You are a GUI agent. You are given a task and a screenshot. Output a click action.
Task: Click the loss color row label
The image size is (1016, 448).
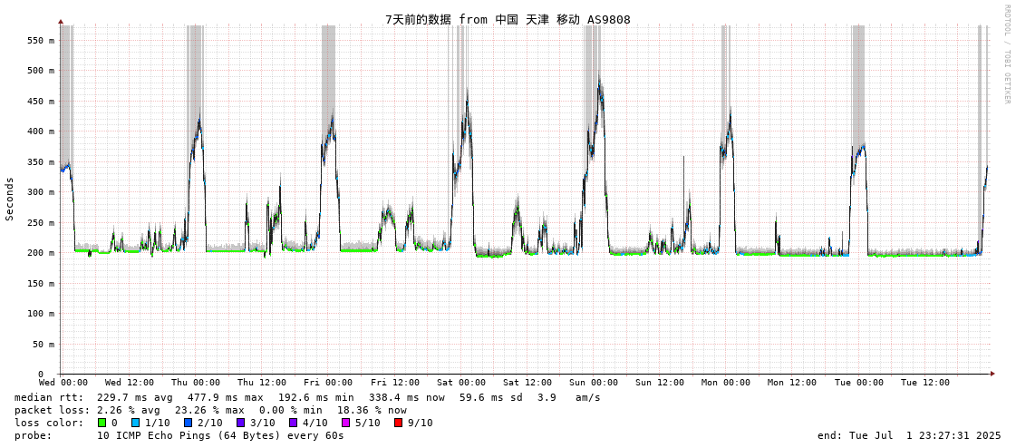(x=49, y=423)
